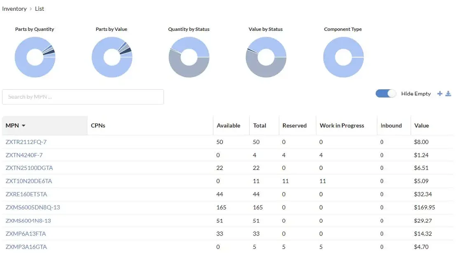Image resolution: width=458 pixels, height=253 pixels.
Task: Open part ZXTR2112FQ-7
Action: (26, 142)
